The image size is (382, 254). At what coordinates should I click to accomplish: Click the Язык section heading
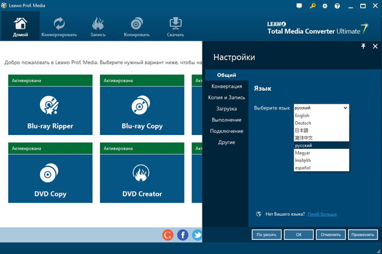click(262, 88)
